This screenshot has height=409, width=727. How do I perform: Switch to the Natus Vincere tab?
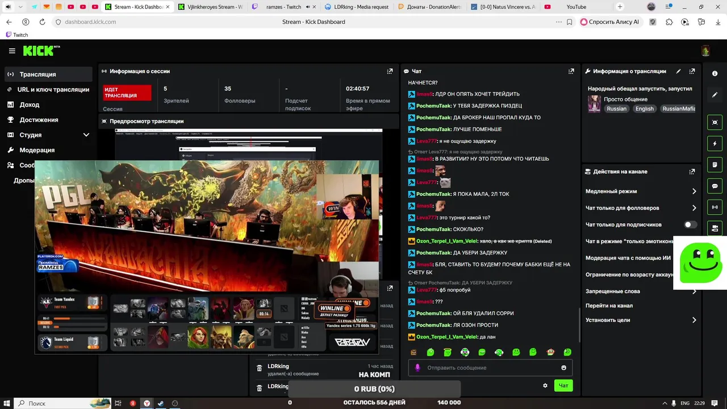[504, 7]
